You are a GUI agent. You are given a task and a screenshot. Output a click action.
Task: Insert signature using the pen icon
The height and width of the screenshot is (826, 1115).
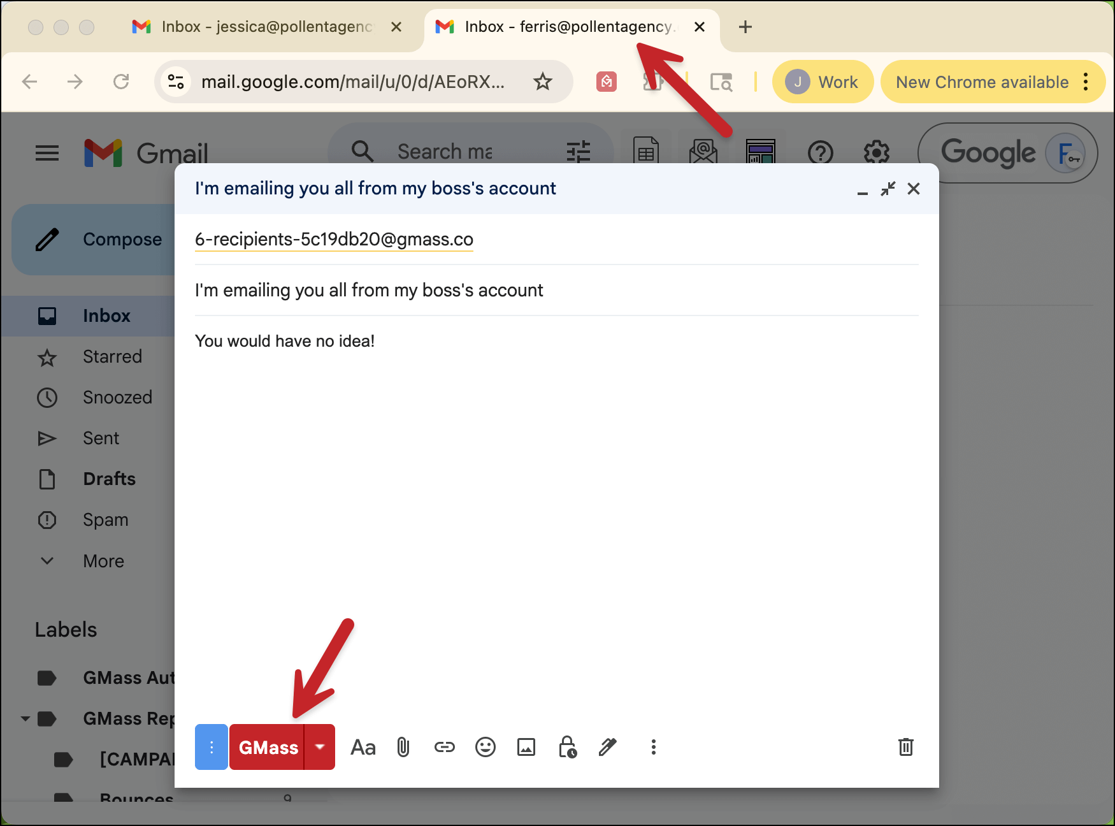coord(608,747)
